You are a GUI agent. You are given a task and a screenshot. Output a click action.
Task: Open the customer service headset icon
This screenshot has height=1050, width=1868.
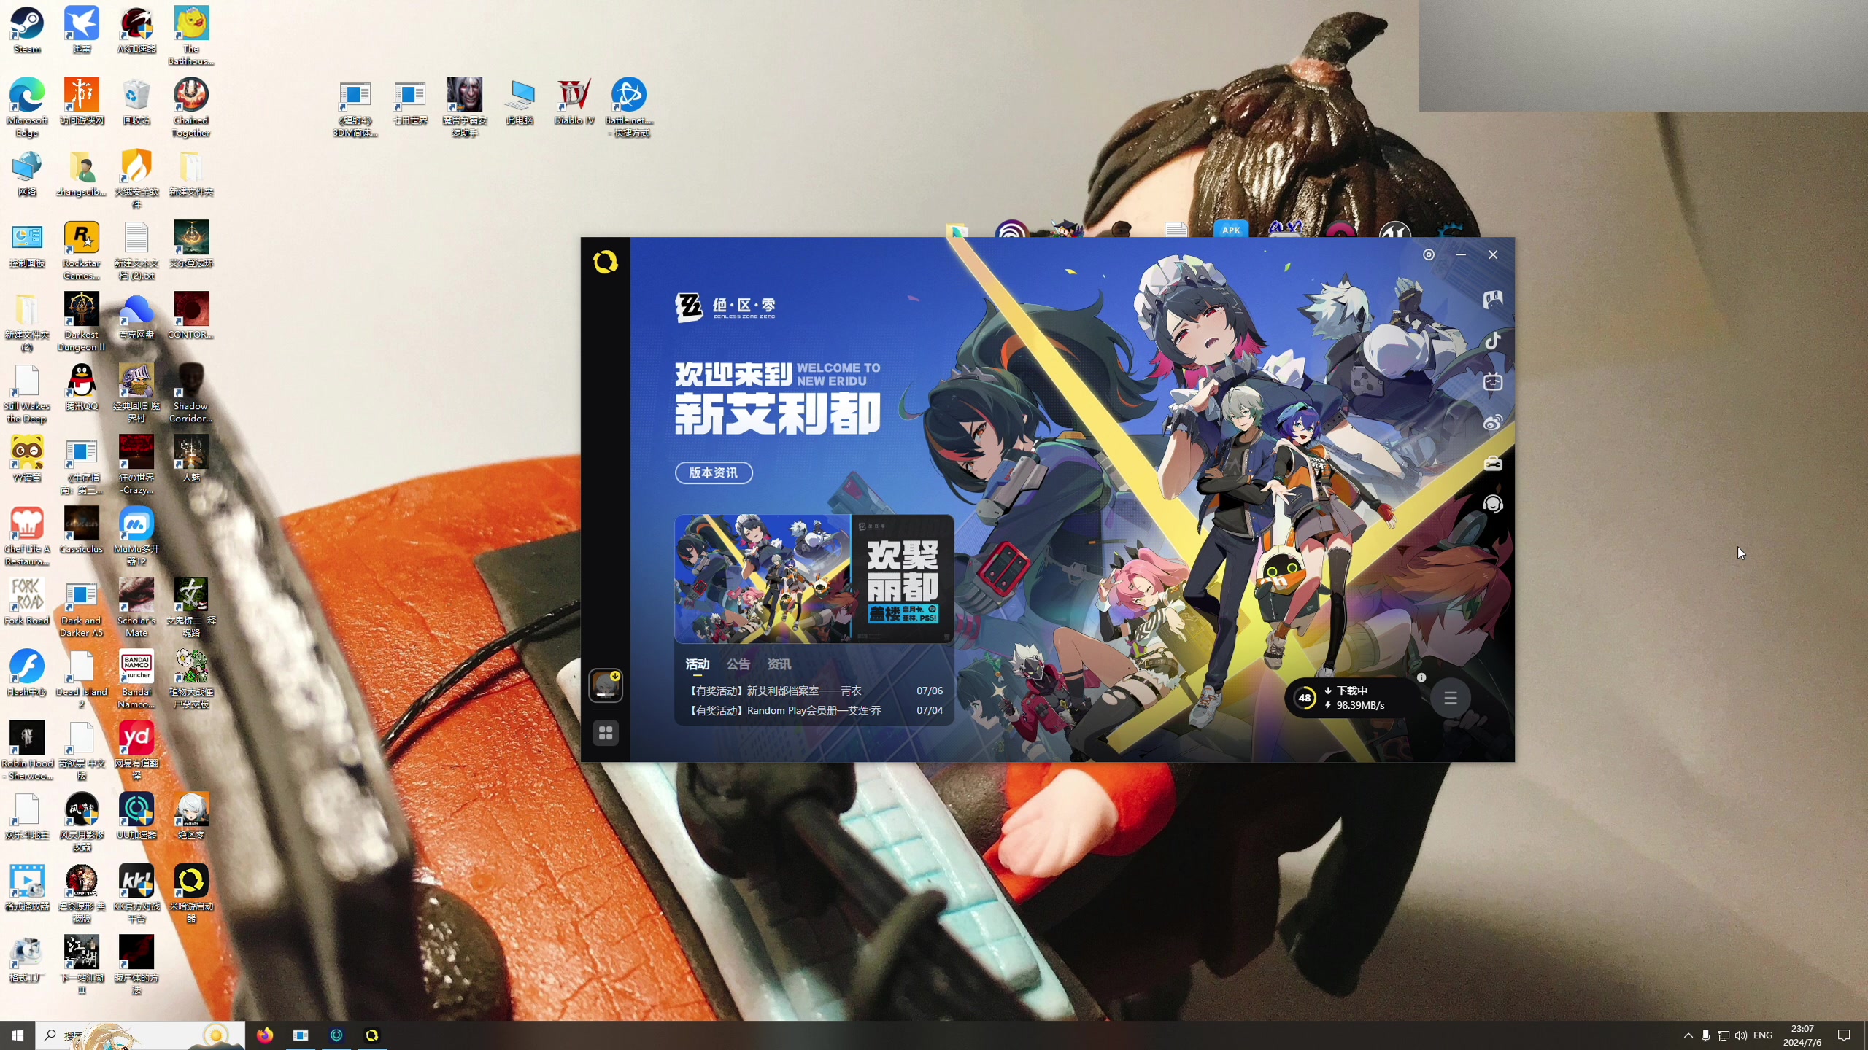tap(1492, 504)
